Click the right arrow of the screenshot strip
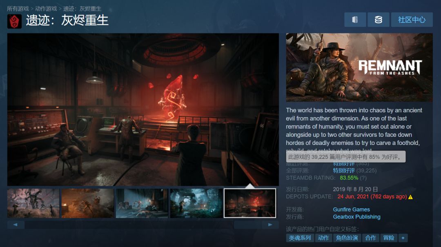Viewport: 441px width, 247px height. pos(270,225)
